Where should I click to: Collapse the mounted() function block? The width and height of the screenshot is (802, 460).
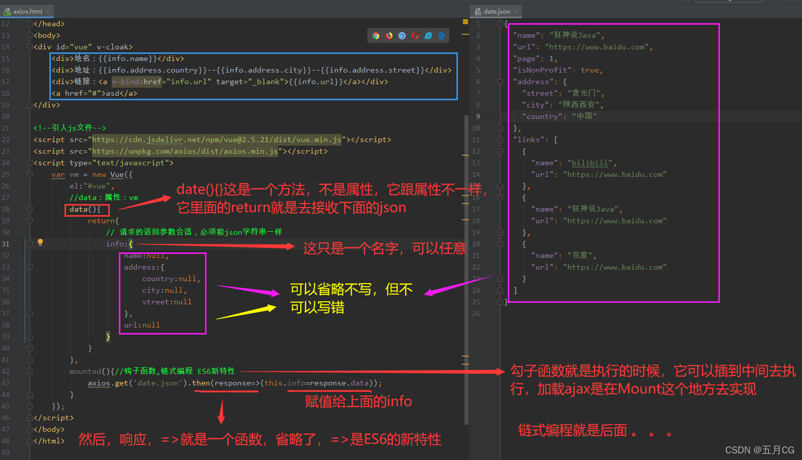tap(30, 371)
